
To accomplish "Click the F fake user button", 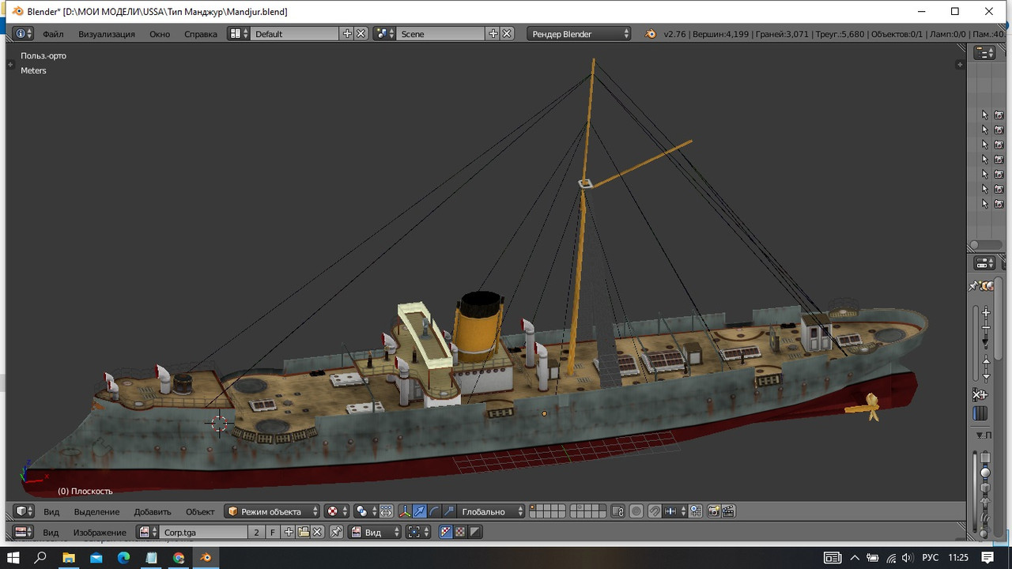I will [273, 533].
